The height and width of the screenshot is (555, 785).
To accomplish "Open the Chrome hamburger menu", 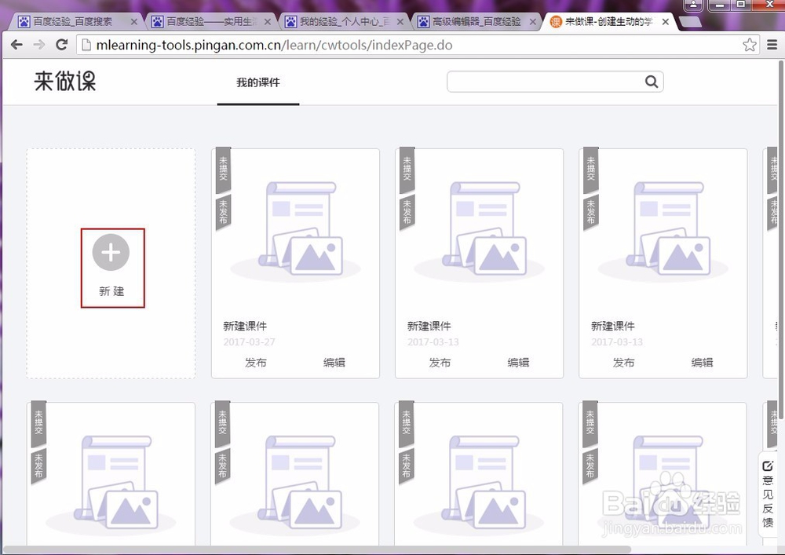I will [x=772, y=45].
